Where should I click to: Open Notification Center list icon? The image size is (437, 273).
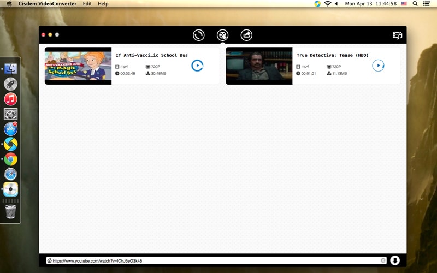426,4
